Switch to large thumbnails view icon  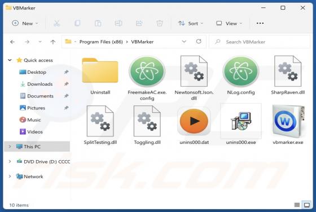[307, 205]
